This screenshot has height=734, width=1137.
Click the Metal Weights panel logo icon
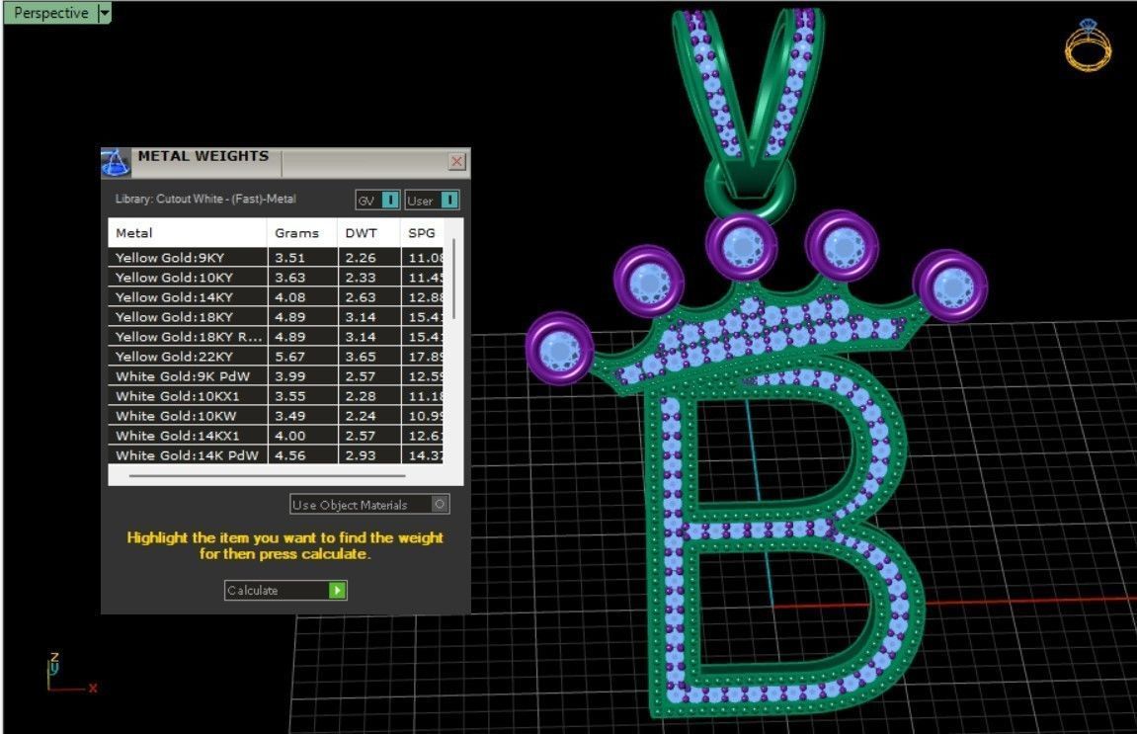[x=116, y=162]
